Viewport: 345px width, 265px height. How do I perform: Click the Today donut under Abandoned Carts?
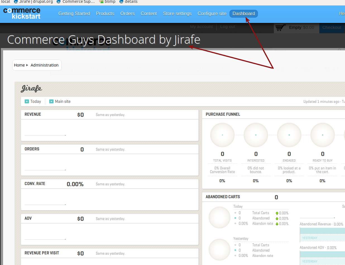click(219, 217)
